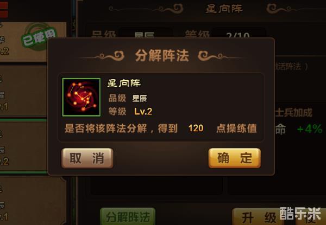
Task: Click the 酷乐米 watermark logo
Action: [300, 214]
